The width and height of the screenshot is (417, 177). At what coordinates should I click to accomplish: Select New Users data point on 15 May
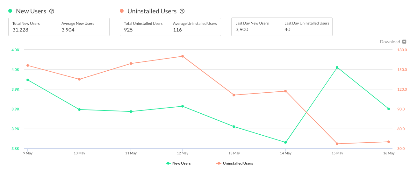(x=337, y=67)
